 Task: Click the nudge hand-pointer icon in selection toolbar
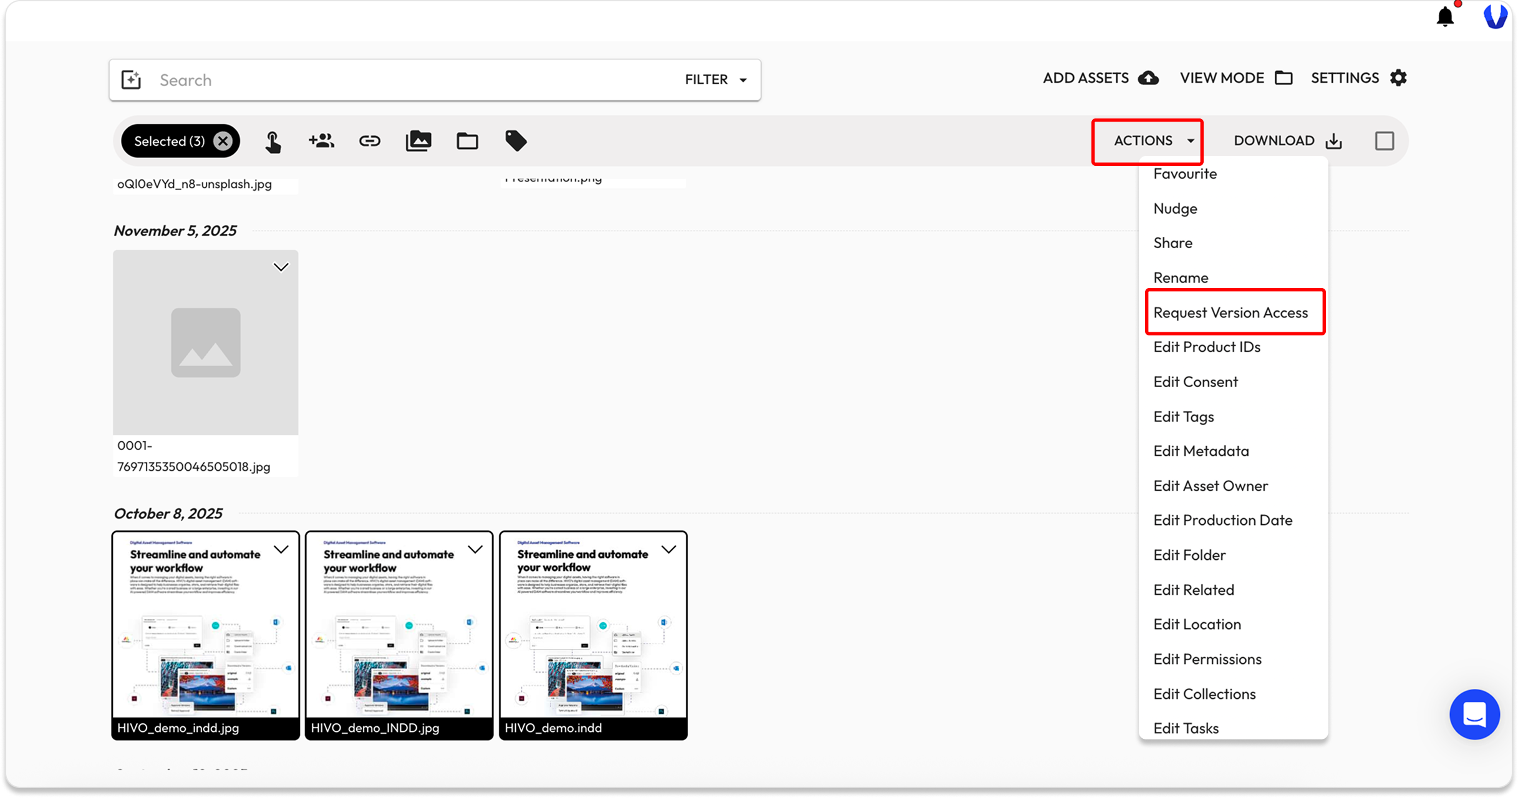pos(273,142)
